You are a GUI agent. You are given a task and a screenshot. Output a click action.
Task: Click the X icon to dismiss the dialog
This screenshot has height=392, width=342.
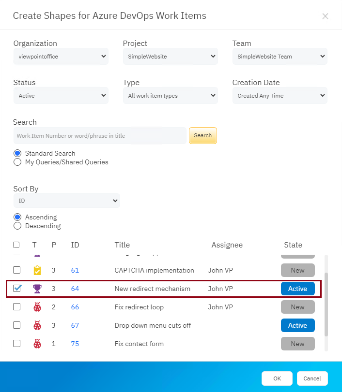pos(325,16)
